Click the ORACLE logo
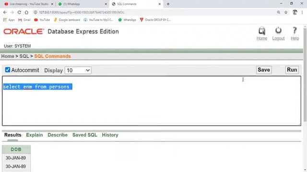The image size is (307, 172). 24,32
